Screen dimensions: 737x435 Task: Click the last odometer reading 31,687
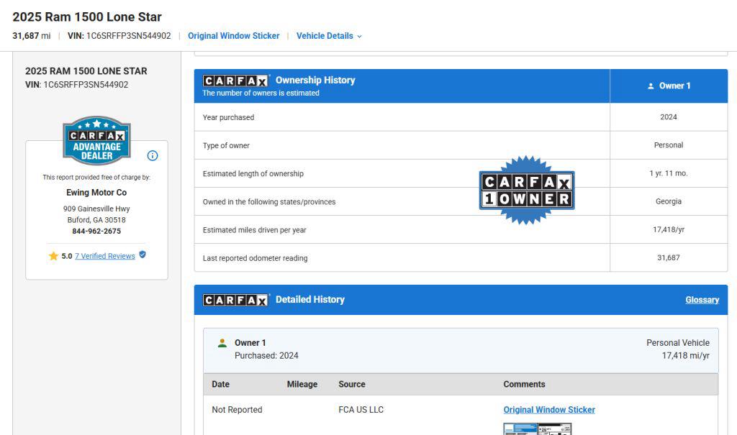669,258
